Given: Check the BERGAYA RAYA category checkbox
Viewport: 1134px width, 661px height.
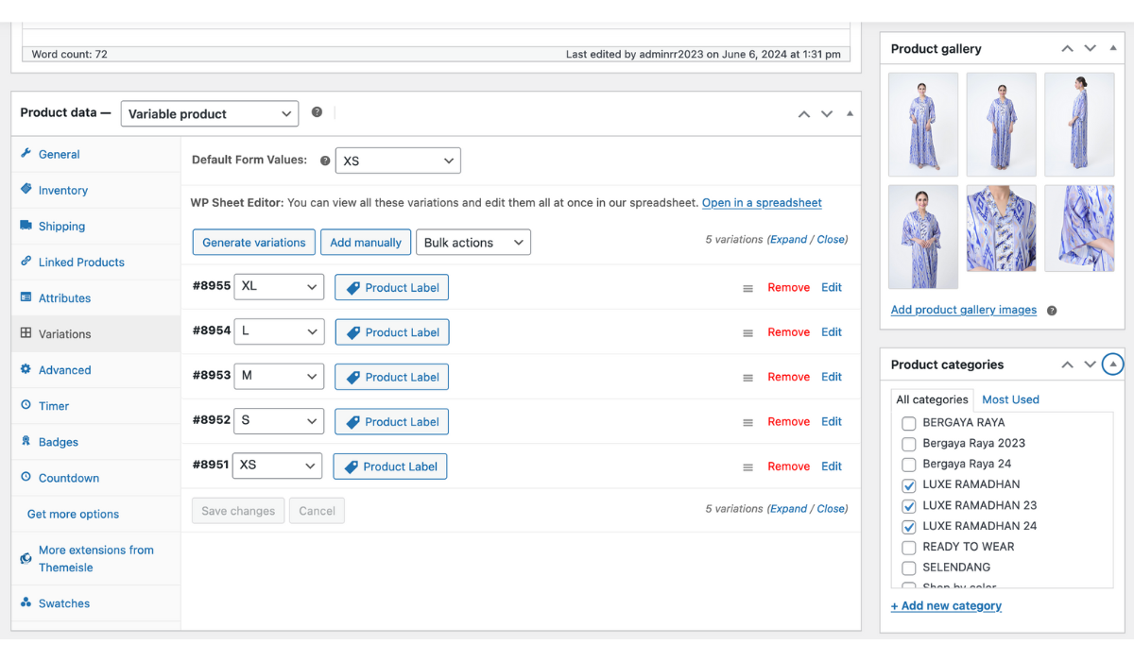Looking at the screenshot, I should click(909, 423).
